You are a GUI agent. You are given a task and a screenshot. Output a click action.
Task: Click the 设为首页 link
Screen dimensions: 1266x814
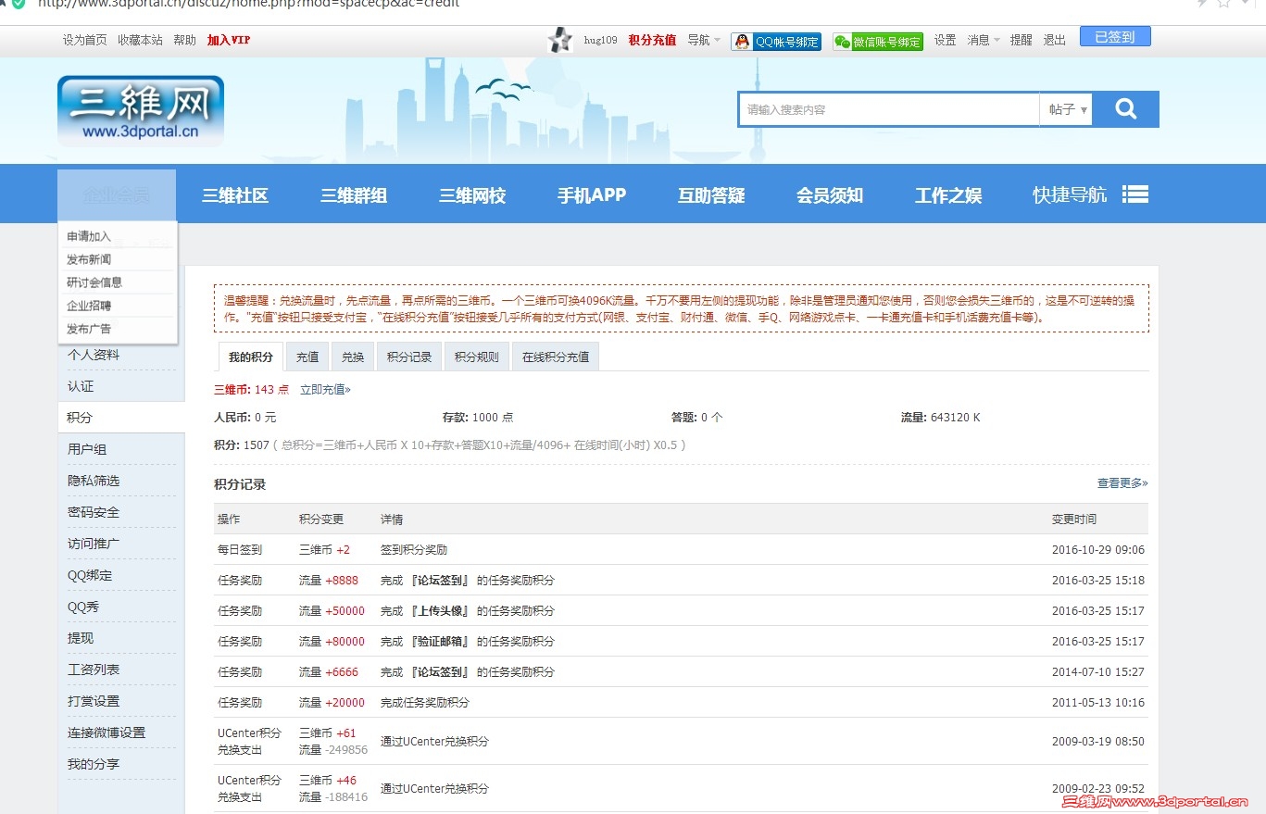click(x=85, y=40)
